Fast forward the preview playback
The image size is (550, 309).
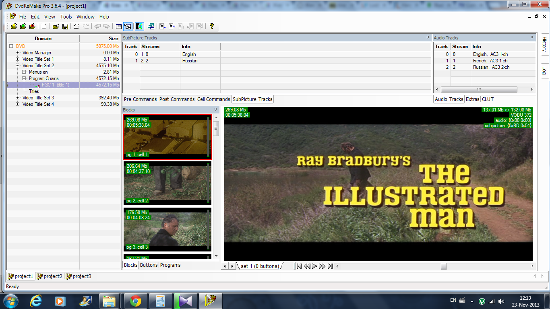pos(322,266)
